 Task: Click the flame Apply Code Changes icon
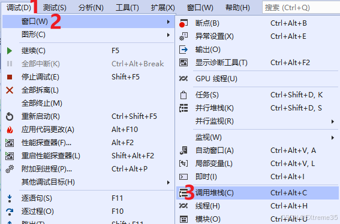10,130
